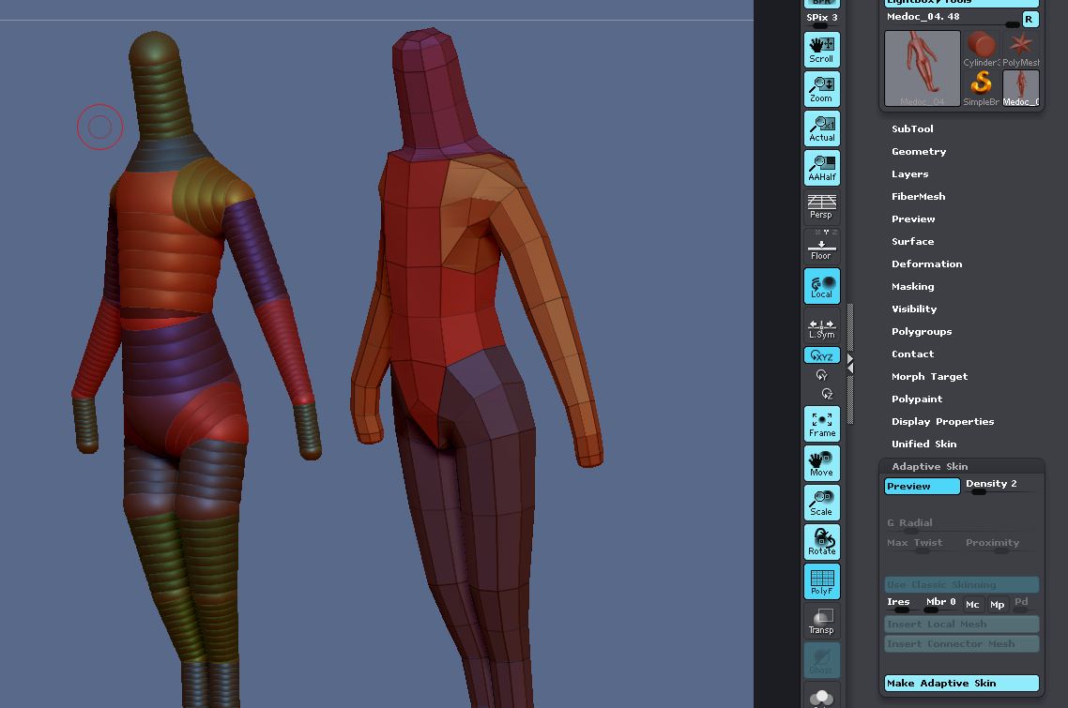This screenshot has height=708, width=1068.
Task: Choose the Y-axis rotation icon
Action: (x=822, y=375)
